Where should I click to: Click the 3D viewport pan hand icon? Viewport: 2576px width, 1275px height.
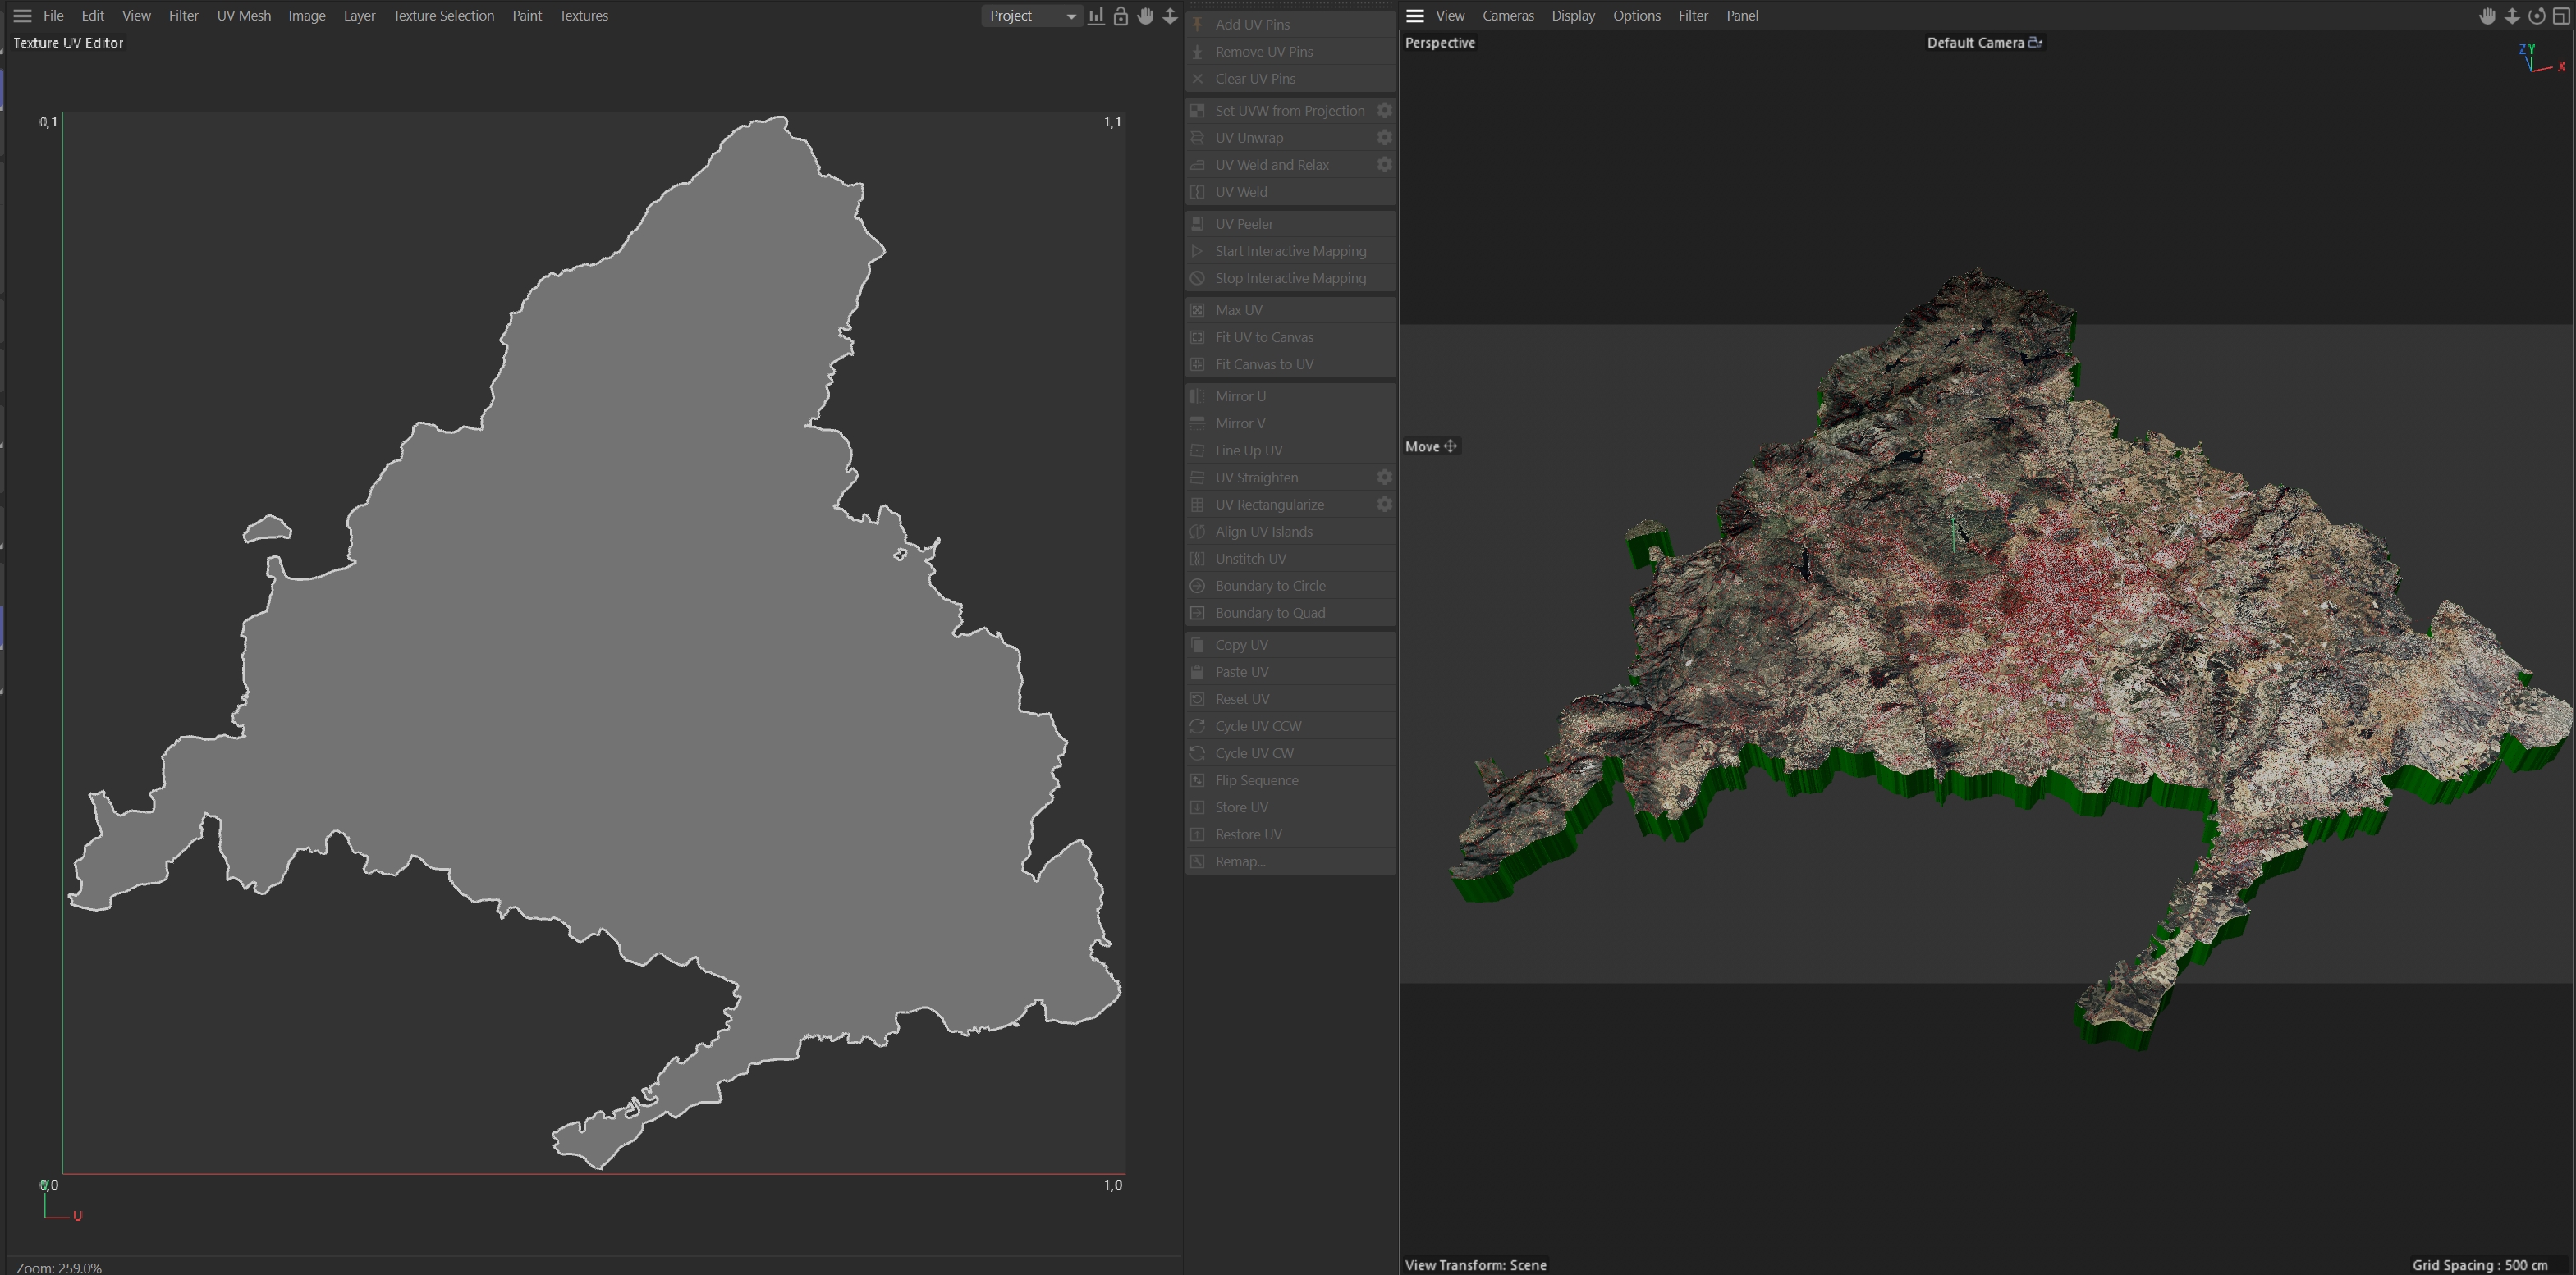(x=2487, y=16)
